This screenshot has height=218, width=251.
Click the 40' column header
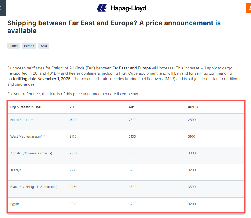tap(131, 107)
